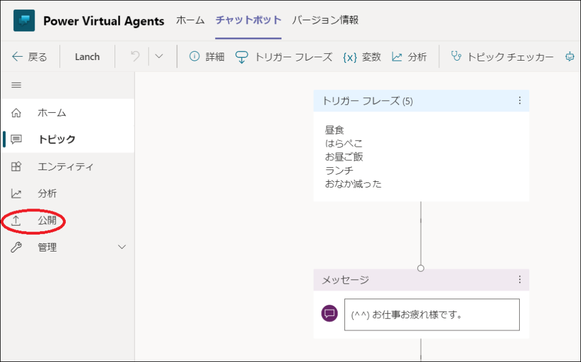Click the 昼食 trigger phrase
Image resolution: width=581 pixels, height=362 pixels.
tap(334, 130)
